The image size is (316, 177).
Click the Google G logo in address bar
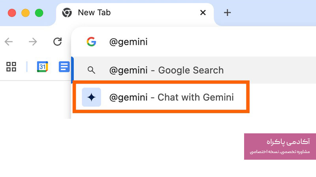91,42
